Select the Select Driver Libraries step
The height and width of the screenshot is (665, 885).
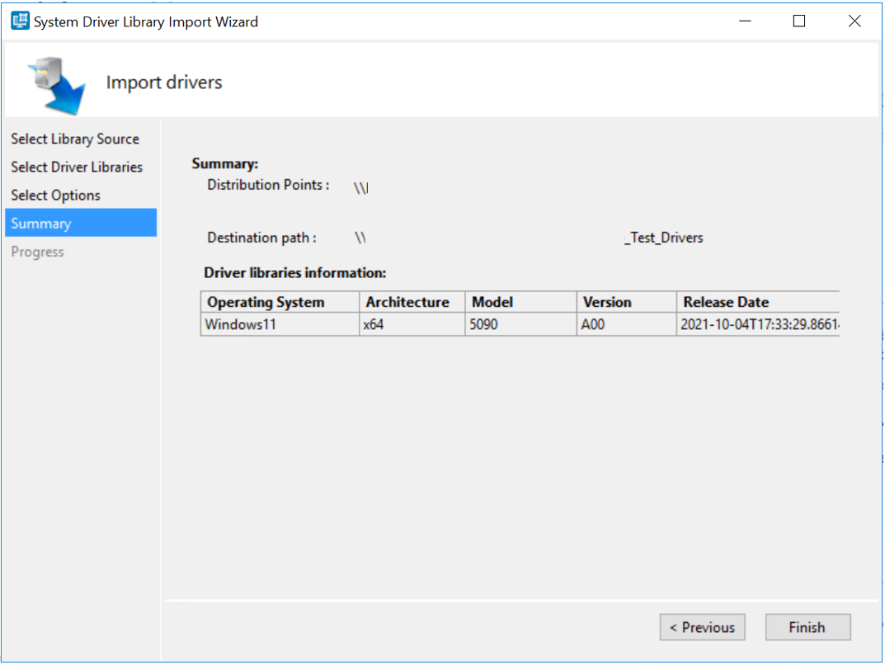[x=77, y=167]
